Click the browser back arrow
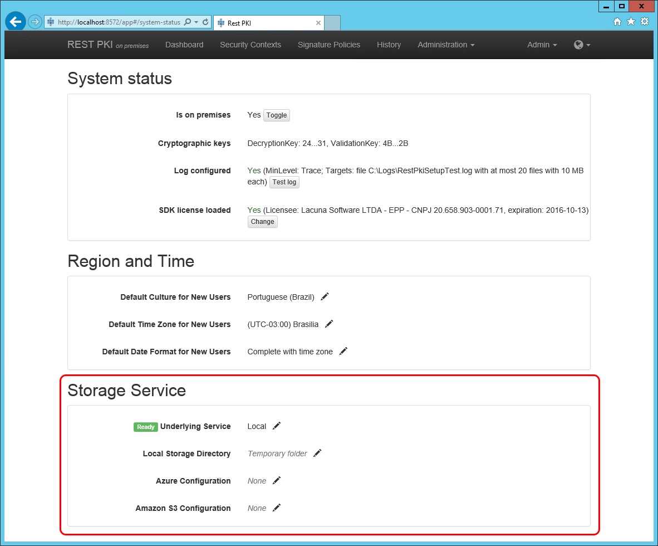 pyautogui.click(x=15, y=21)
